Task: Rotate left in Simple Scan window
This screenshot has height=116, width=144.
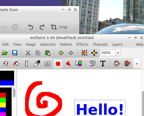Action: (x=31, y=27)
